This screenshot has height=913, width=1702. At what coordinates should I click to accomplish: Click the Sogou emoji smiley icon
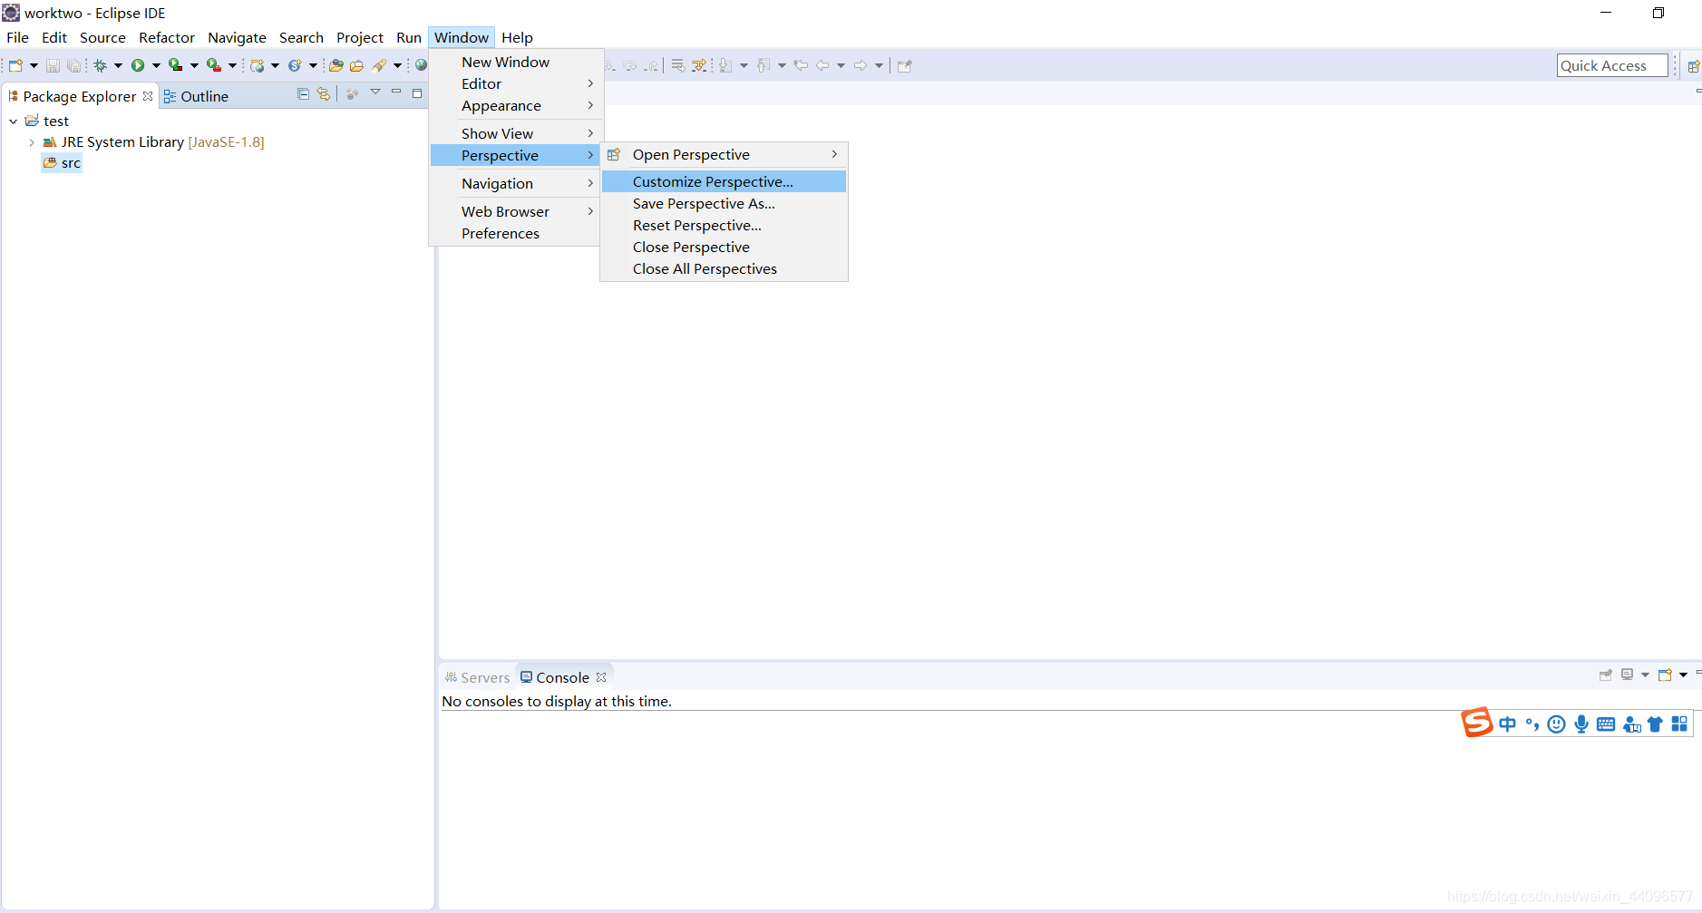click(x=1557, y=724)
